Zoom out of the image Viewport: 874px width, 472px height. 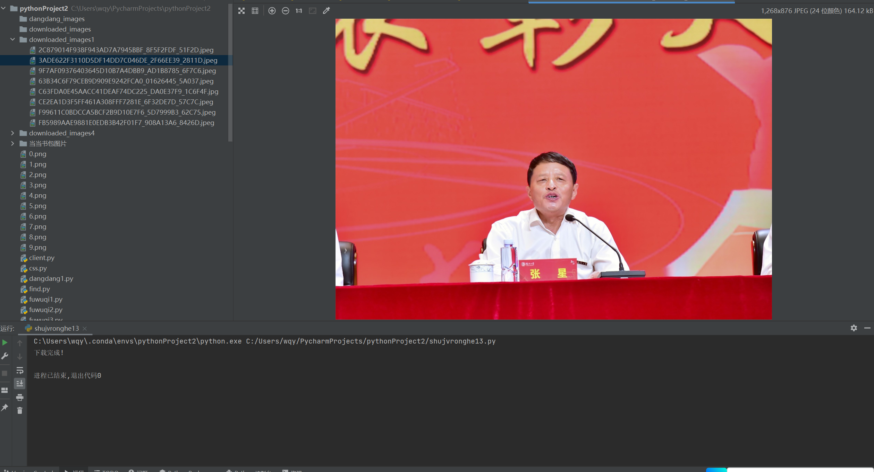pyautogui.click(x=285, y=11)
